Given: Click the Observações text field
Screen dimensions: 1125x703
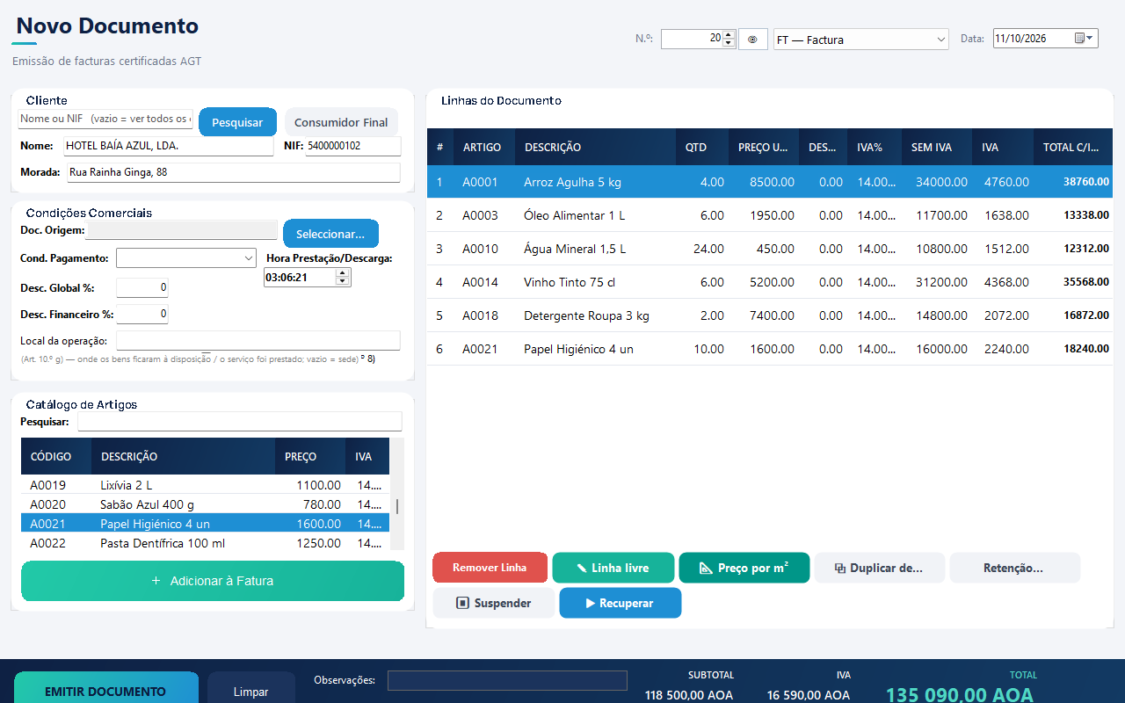Looking at the screenshot, I should [x=507, y=681].
